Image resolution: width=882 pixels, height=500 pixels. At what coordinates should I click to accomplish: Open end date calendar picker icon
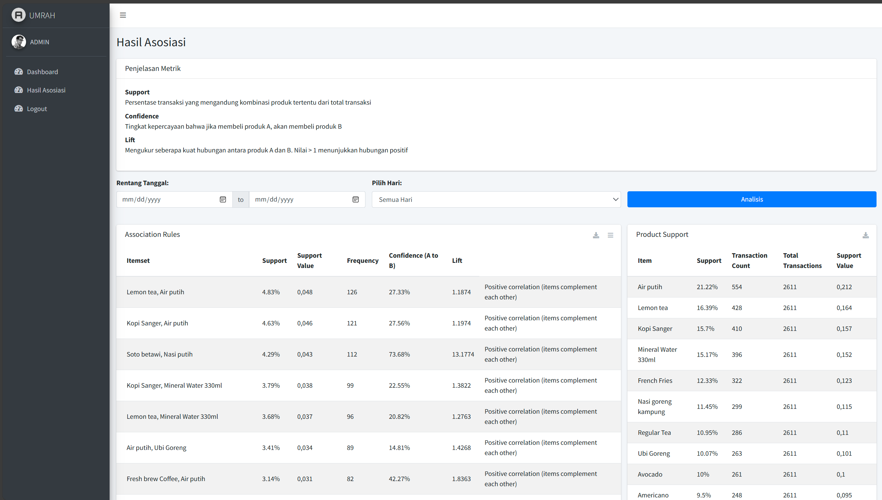(355, 200)
